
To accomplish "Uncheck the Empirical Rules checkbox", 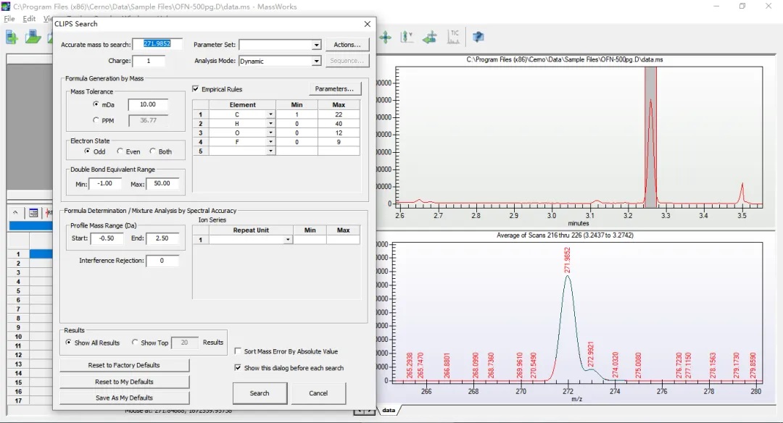I will point(196,89).
